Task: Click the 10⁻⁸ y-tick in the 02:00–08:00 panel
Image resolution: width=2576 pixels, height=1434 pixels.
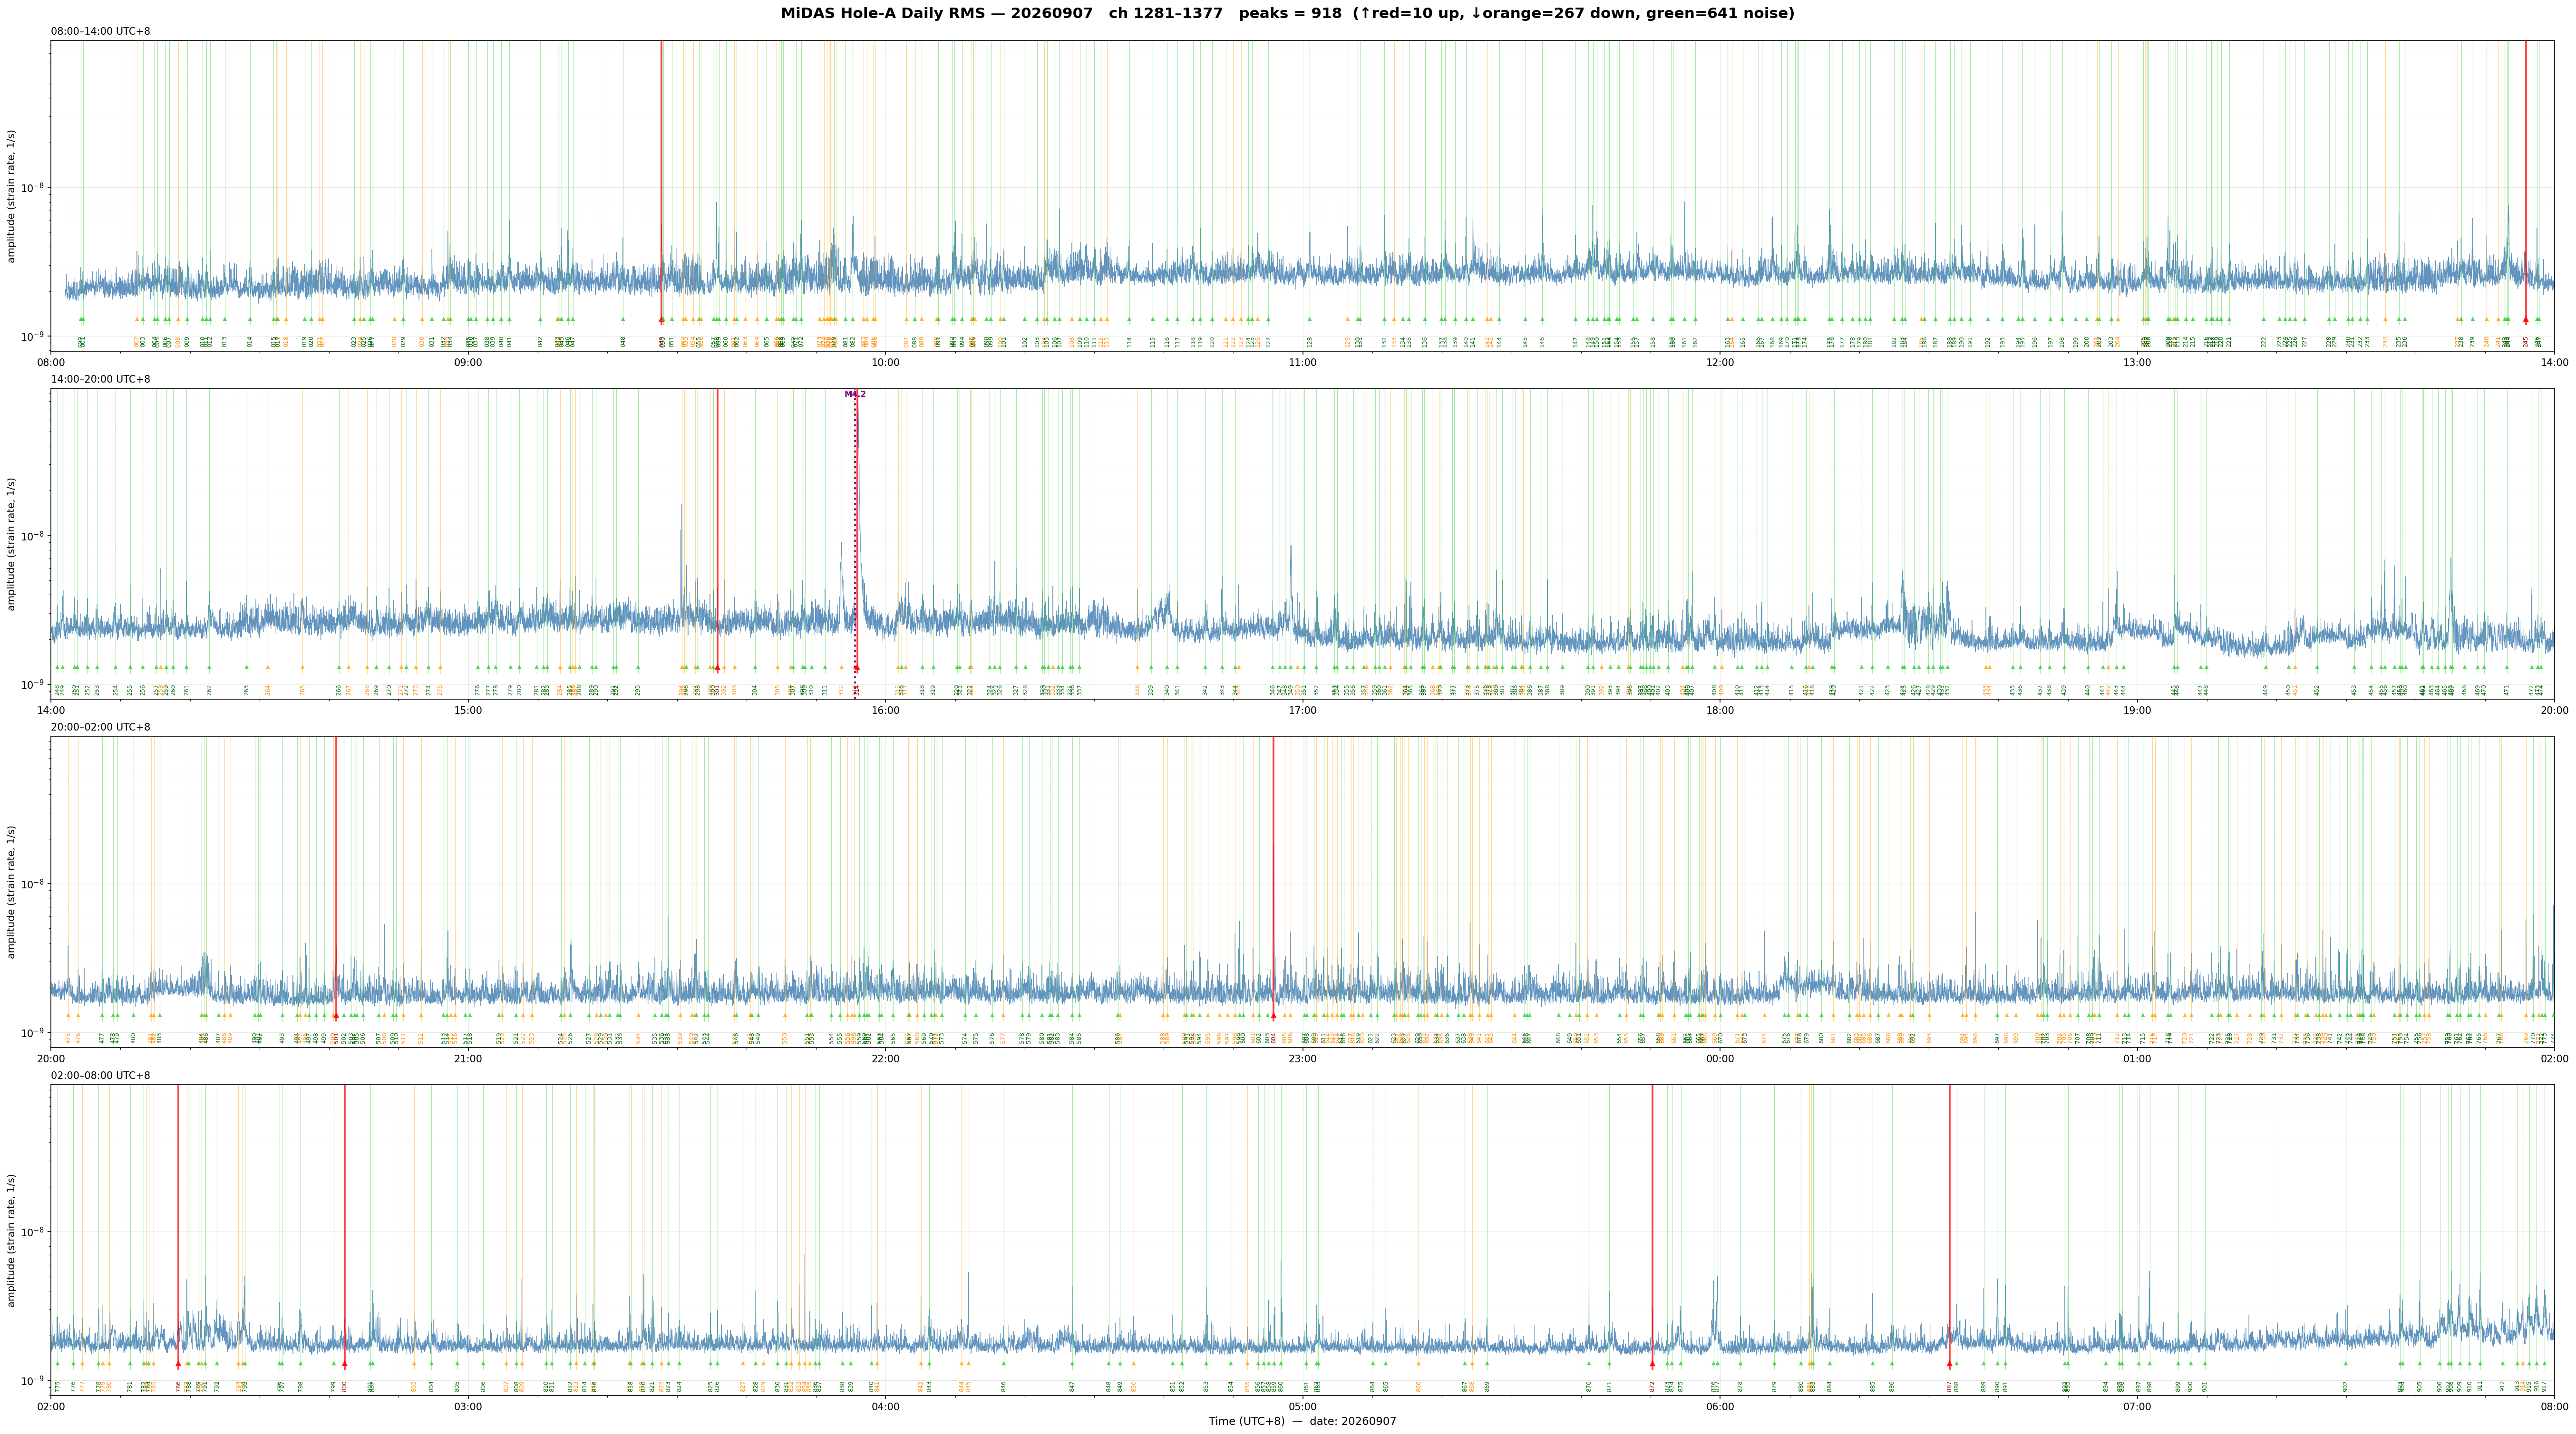Action: pos(33,1231)
